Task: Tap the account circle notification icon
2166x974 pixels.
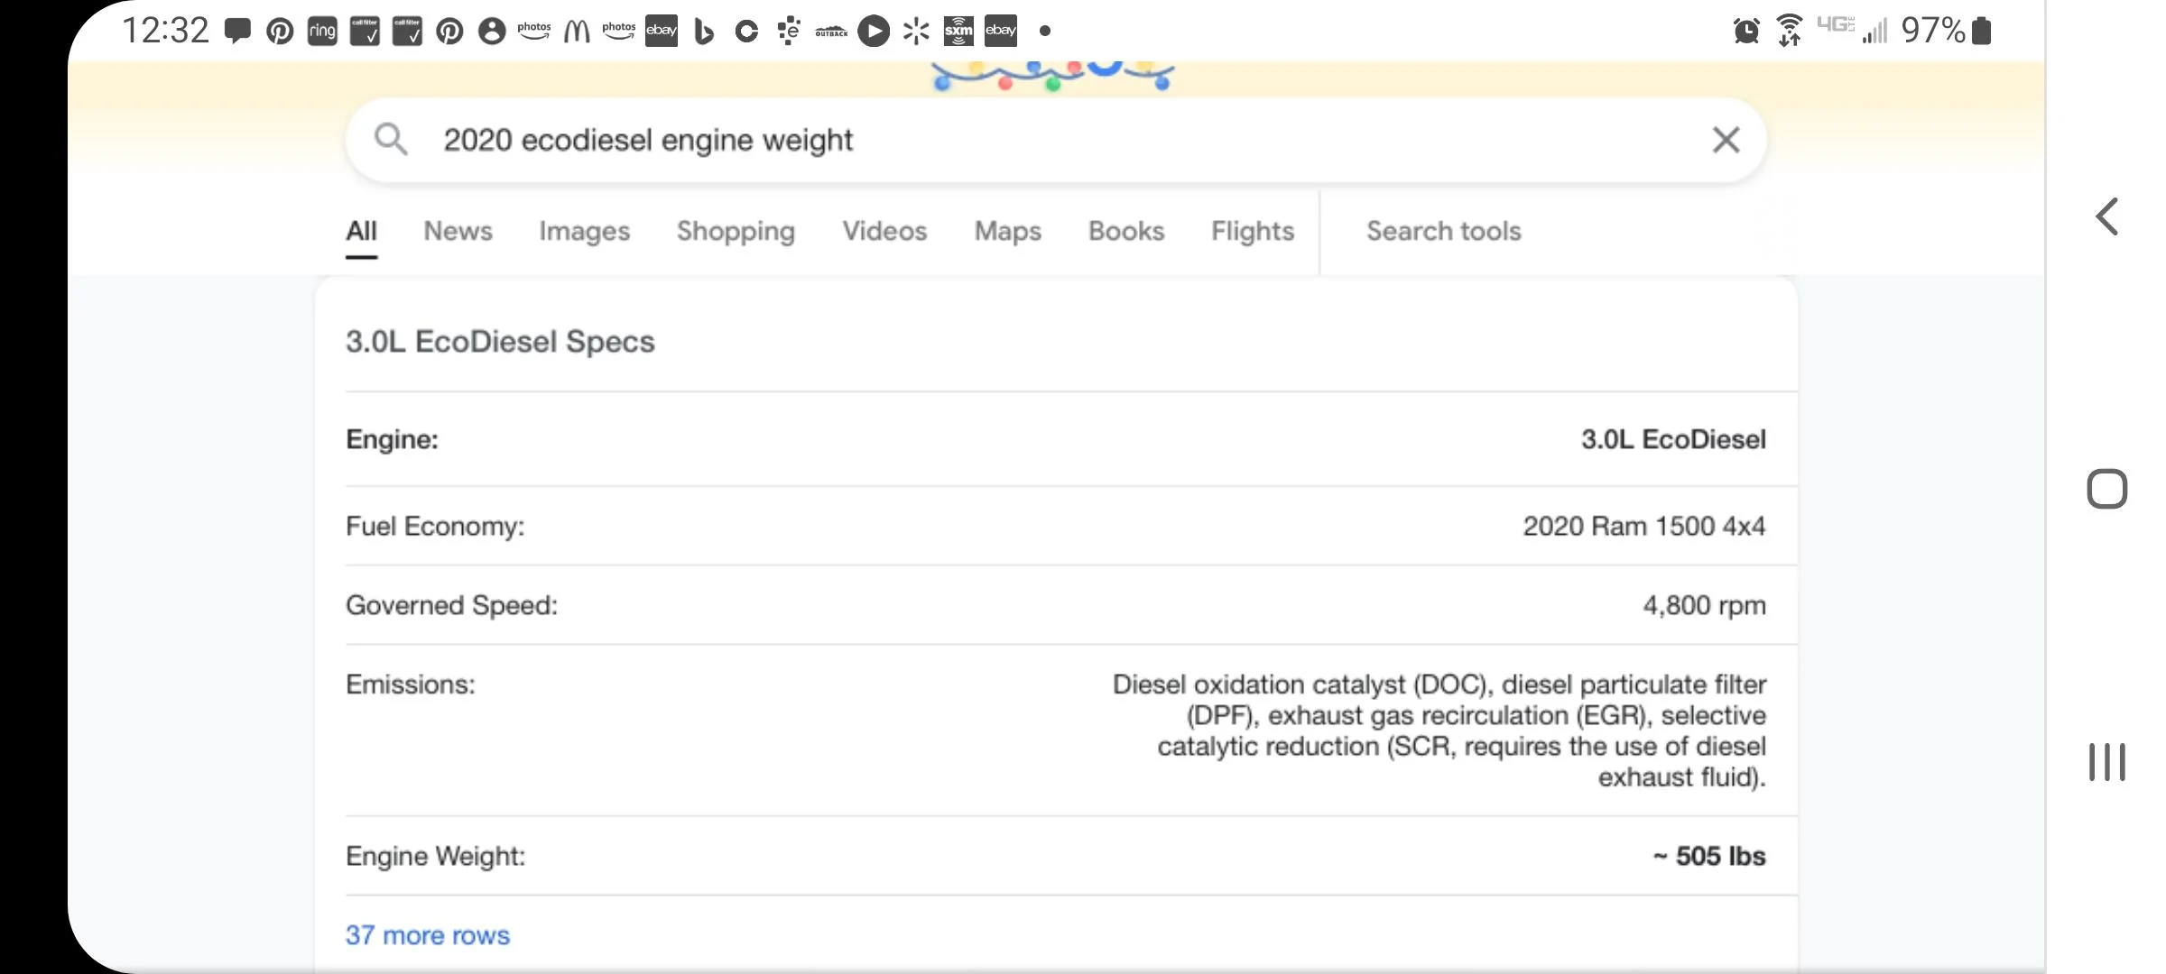Action: coord(492,32)
